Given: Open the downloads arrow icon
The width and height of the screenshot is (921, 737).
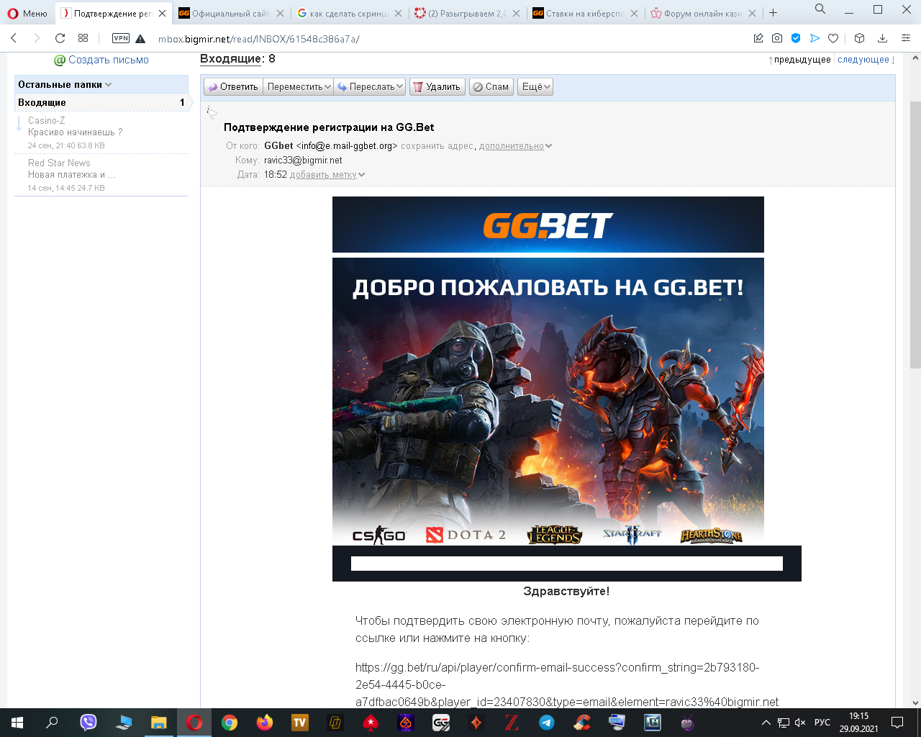Looking at the screenshot, I should click(883, 38).
